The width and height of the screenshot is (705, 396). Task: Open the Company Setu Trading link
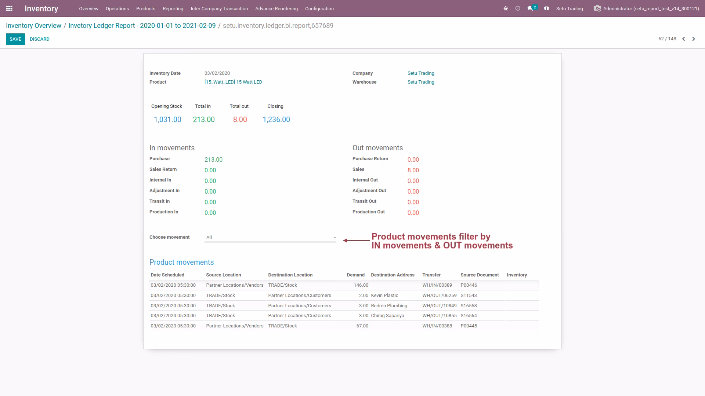pos(421,73)
